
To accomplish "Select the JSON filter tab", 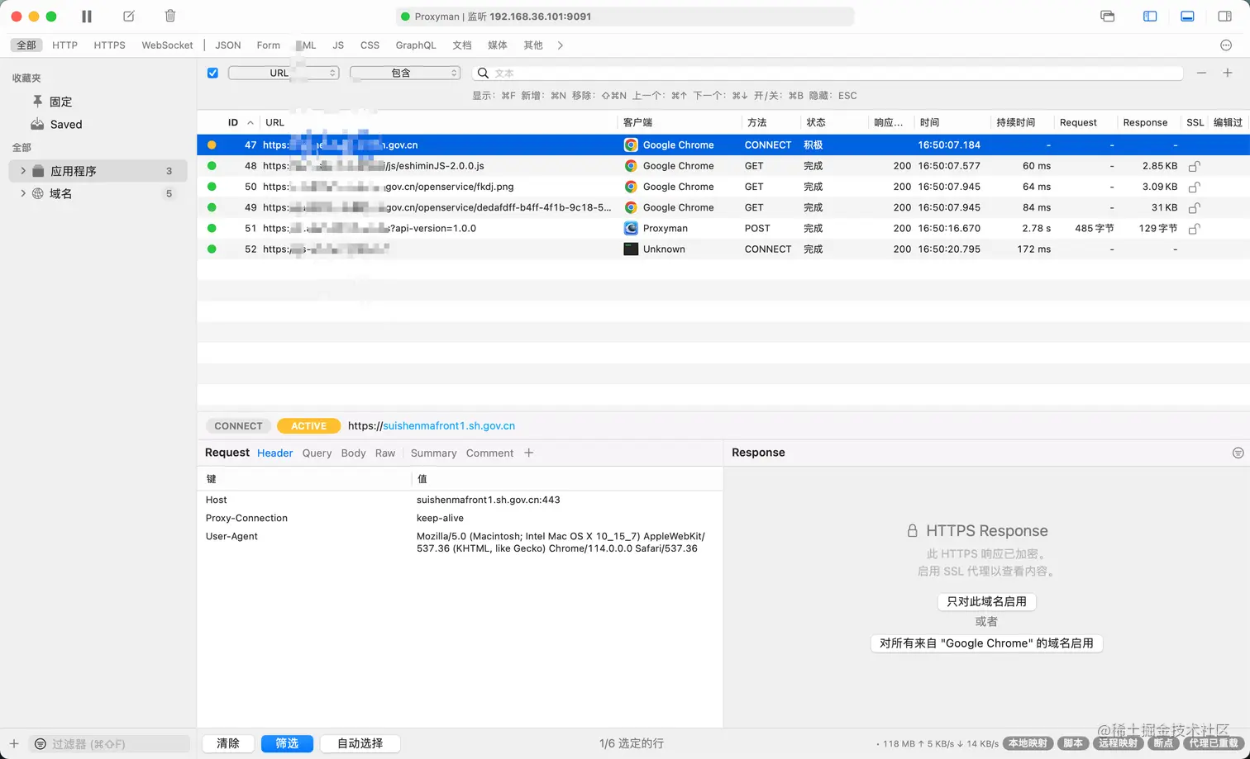I will point(228,45).
